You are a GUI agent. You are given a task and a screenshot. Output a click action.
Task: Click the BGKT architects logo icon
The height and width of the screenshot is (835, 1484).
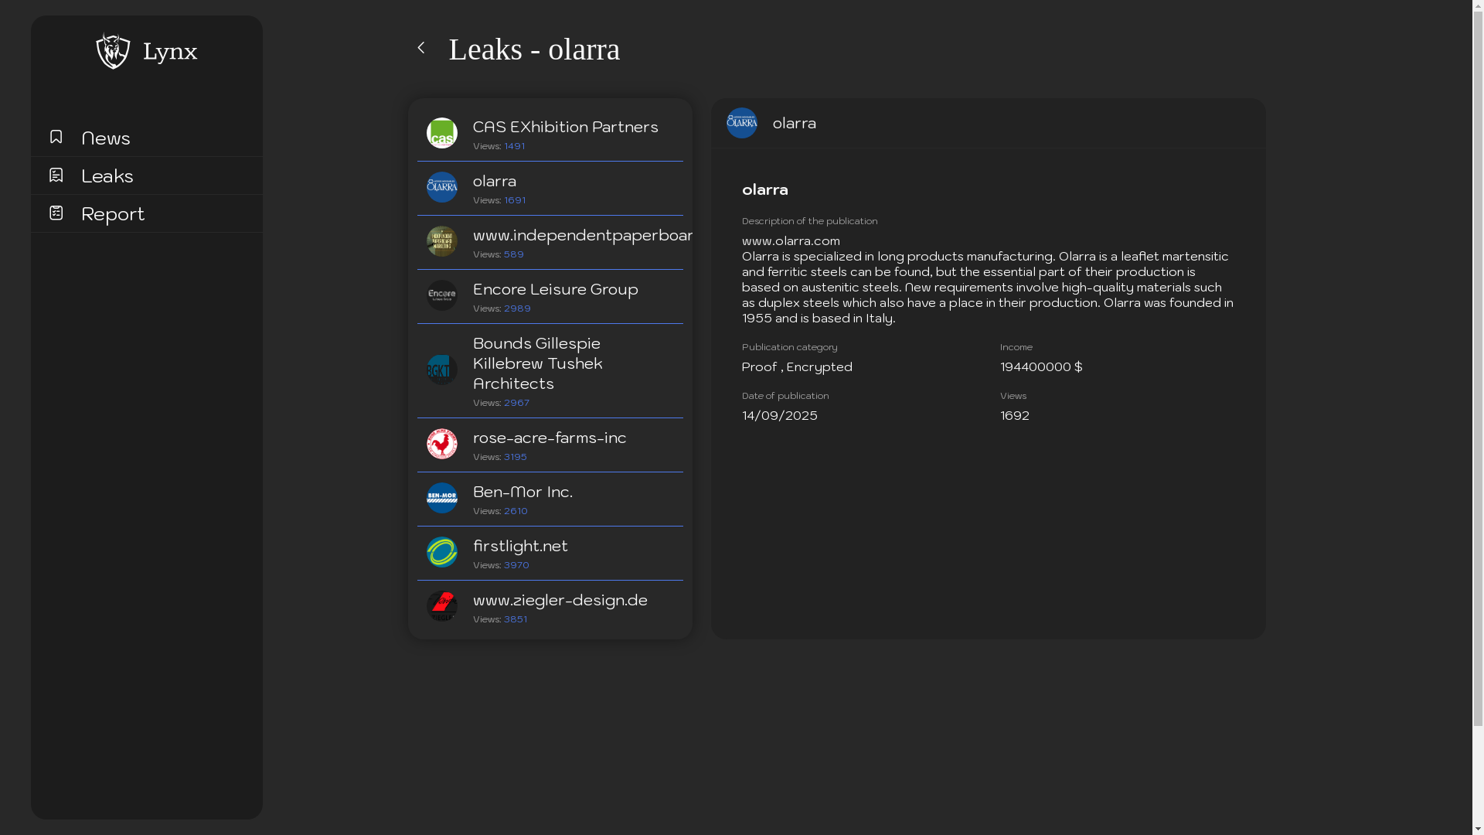[x=442, y=370]
